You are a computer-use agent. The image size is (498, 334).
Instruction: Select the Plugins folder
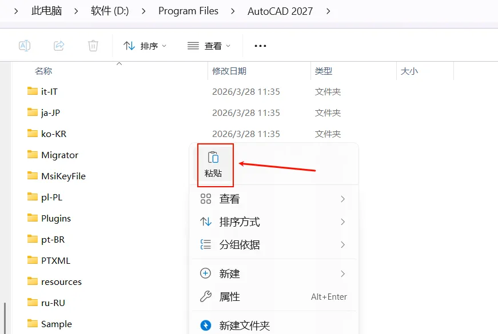(56, 219)
